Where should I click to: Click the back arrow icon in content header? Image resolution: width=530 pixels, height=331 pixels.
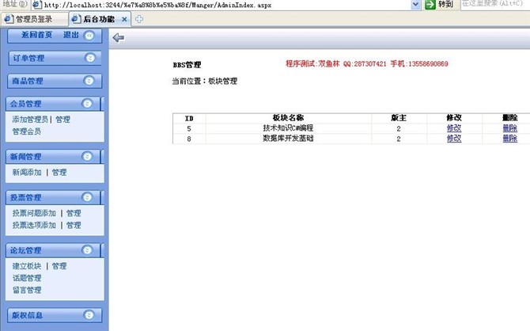119,37
